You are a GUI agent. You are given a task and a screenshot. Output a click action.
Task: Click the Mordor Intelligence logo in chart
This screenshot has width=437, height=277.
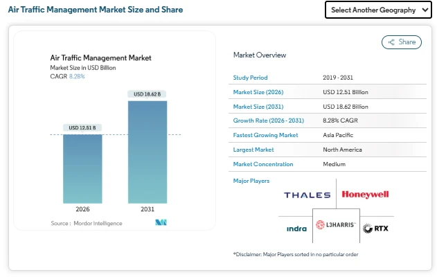(x=161, y=223)
